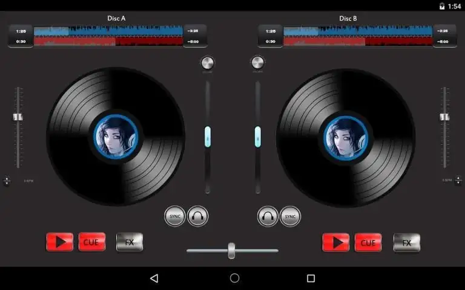Click the crossfader handle
Viewport: 465px width, 290px height.
click(x=232, y=251)
